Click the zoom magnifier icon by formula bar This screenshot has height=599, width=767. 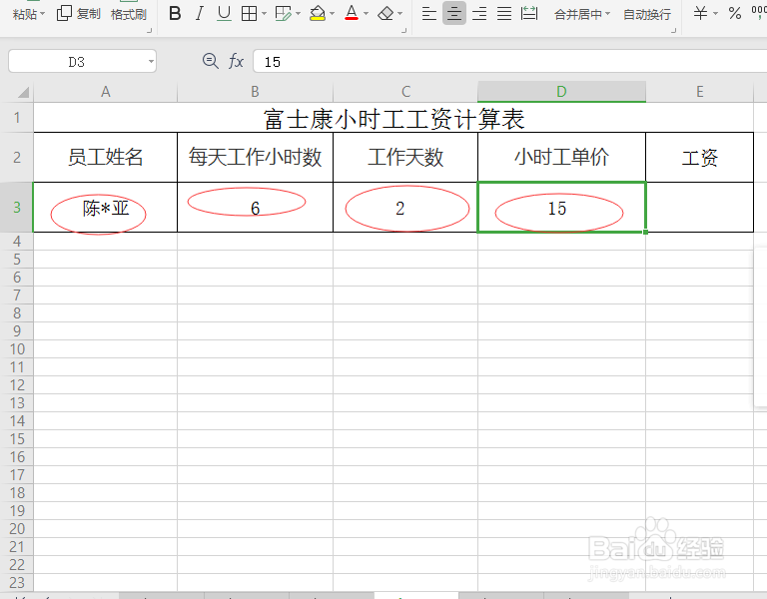pyautogui.click(x=211, y=61)
